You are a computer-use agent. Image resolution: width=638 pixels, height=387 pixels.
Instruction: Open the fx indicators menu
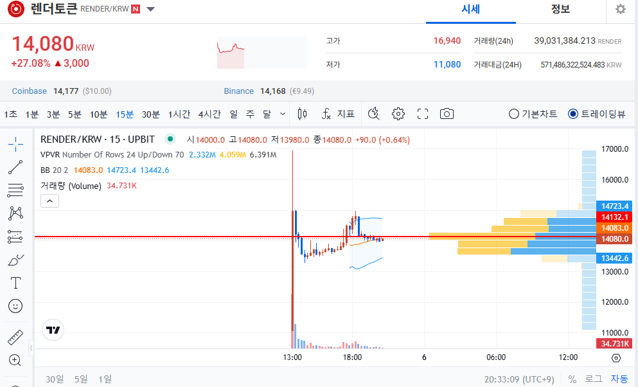click(x=326, y=114)
